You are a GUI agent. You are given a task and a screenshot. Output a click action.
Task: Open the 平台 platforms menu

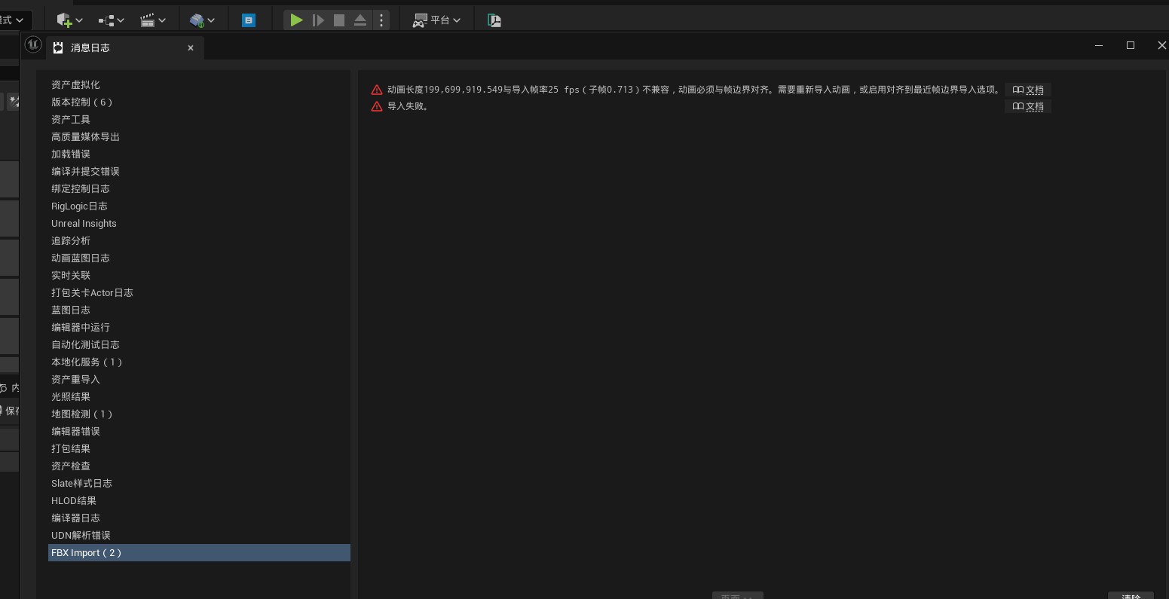tap(436, 20)
